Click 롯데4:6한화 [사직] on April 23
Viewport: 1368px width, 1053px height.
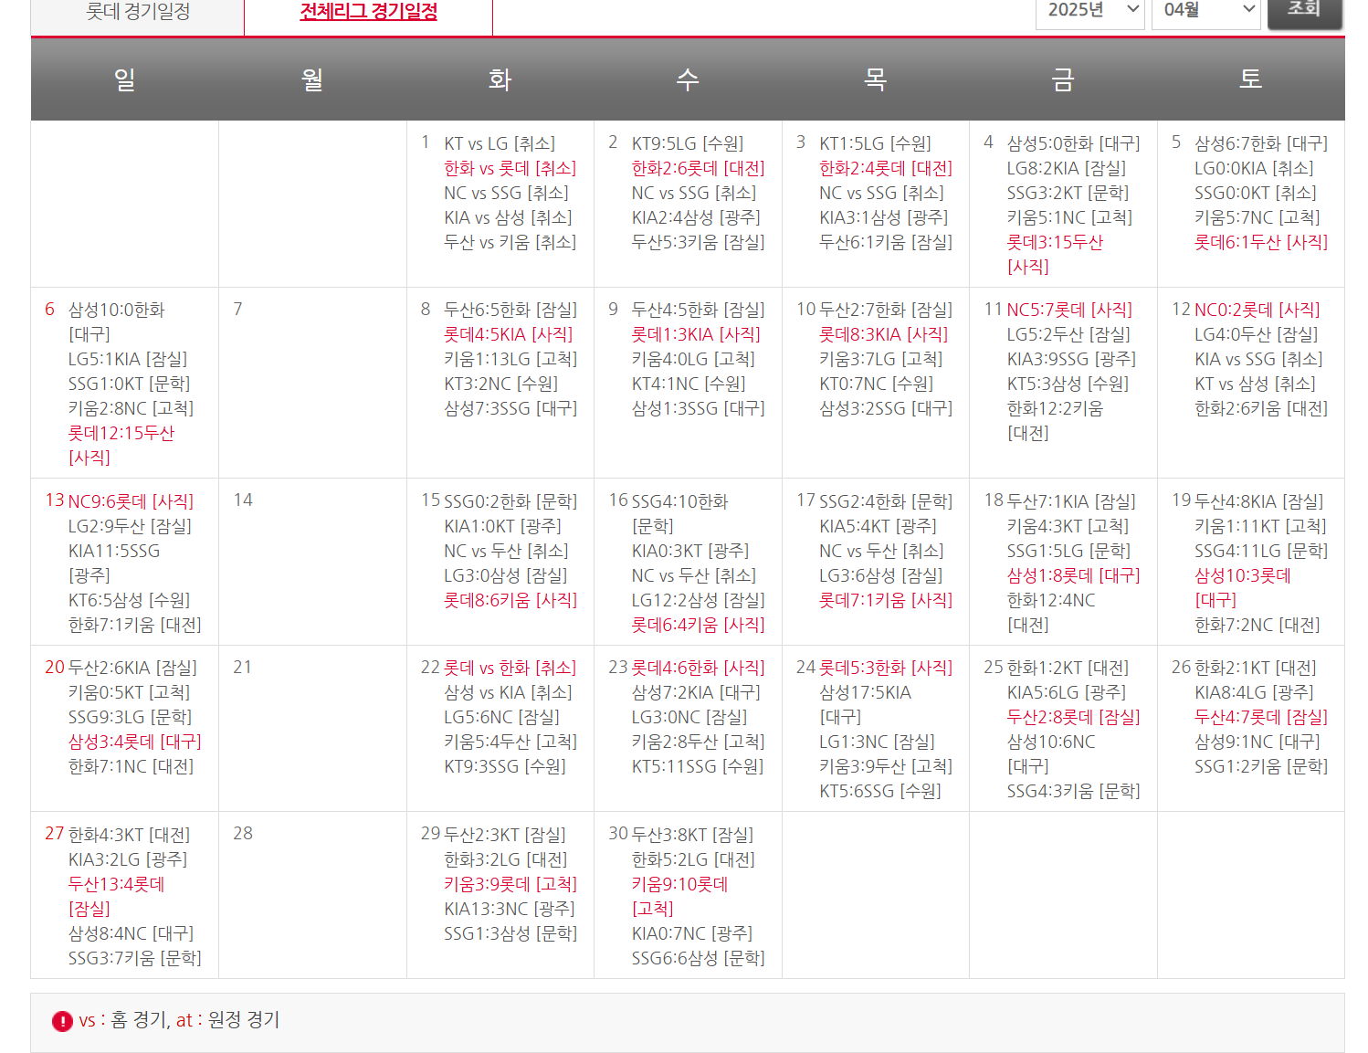click(699, 668)
